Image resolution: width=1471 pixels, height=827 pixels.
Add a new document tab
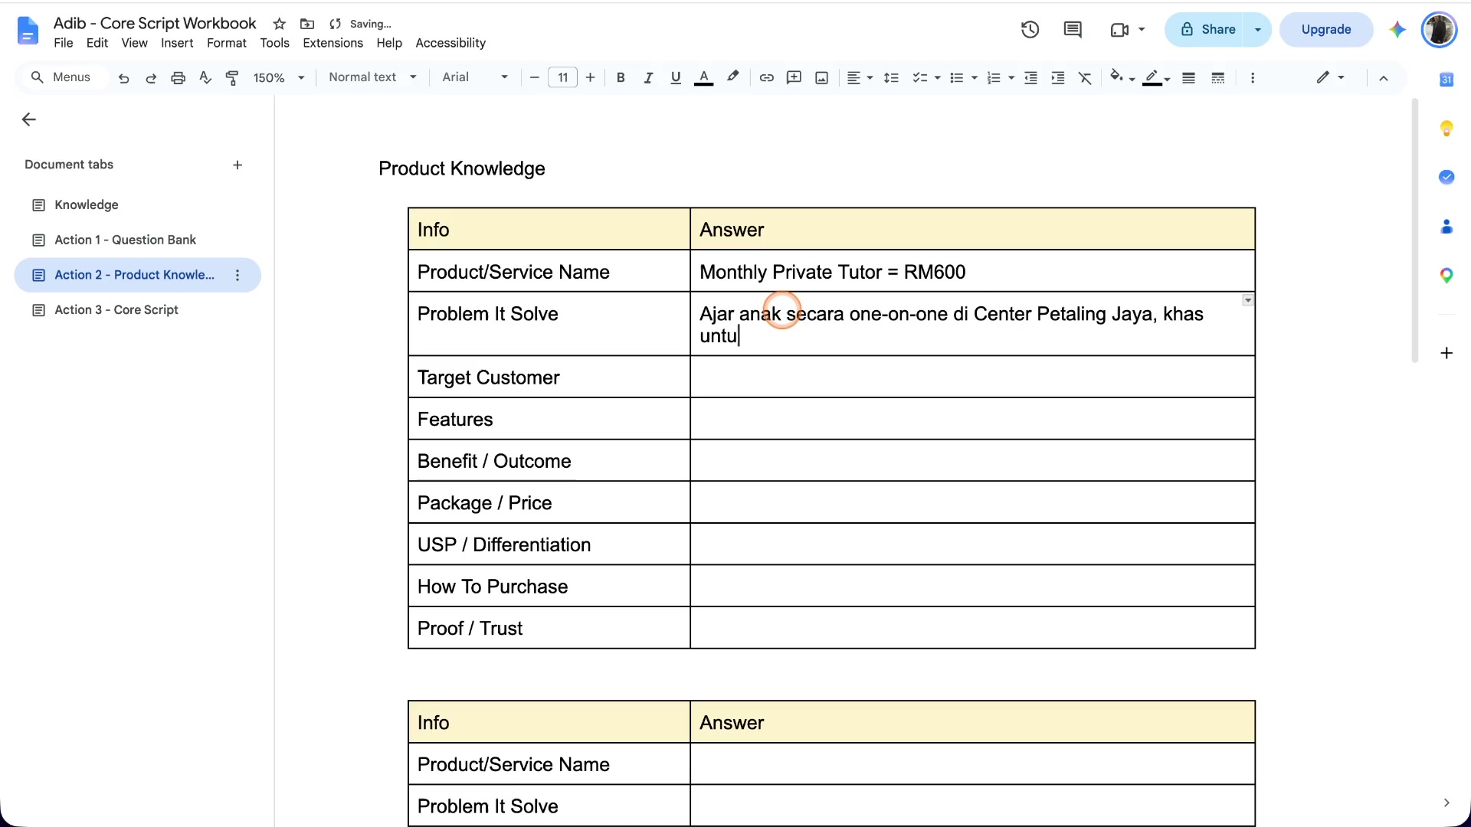point(238,165)
